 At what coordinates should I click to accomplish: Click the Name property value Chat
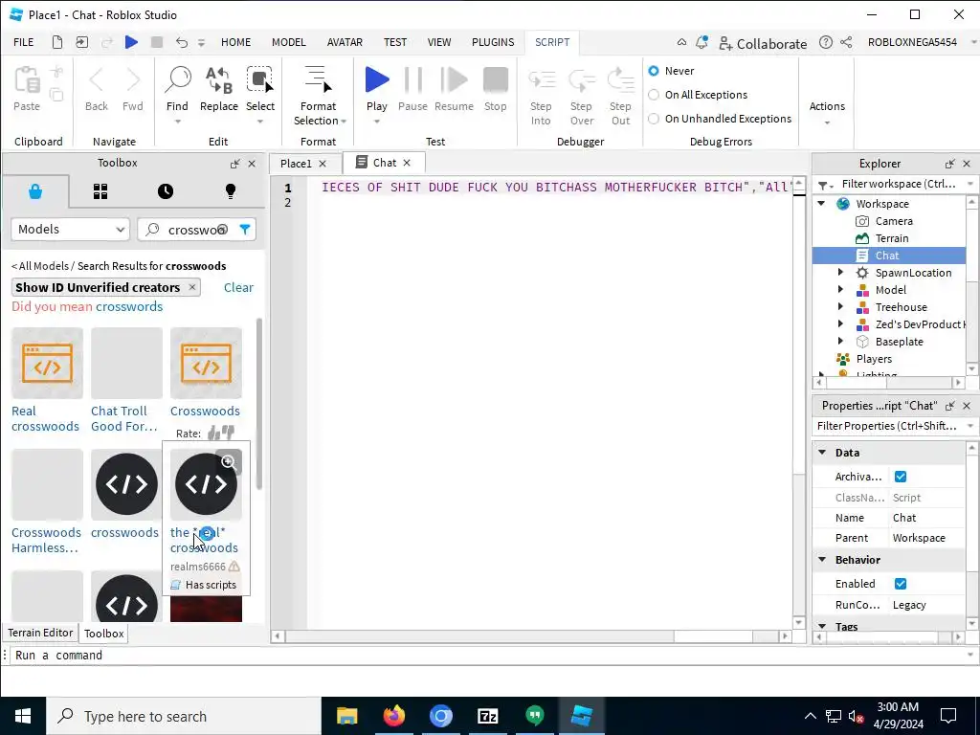pos(904,518)
